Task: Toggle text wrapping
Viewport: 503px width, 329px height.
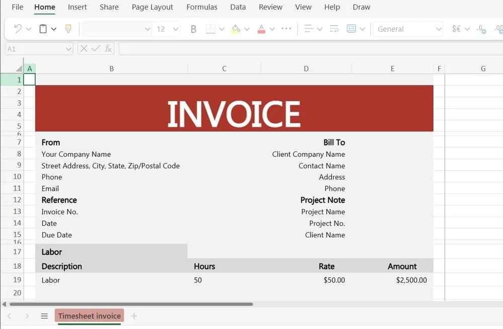Action: point(333,29)
